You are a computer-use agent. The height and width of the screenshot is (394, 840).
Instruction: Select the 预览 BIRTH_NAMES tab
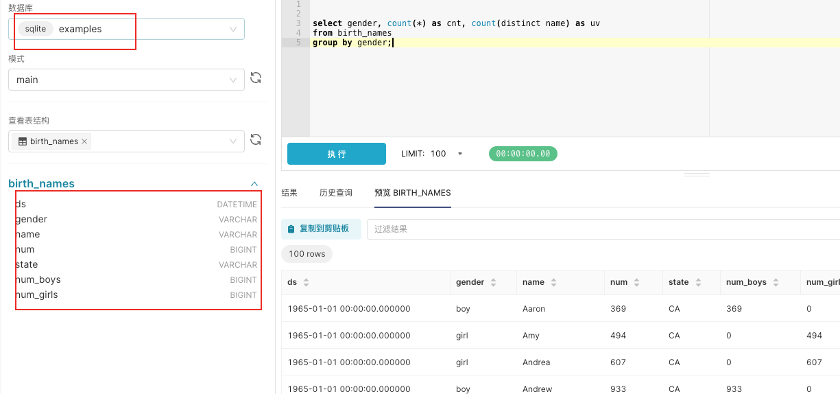[413, 193]
